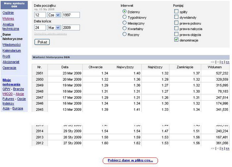This screenshot has height=167, width=232.
Task: Click the Domyślny zakres czasowy link
Action: (50, 34)
